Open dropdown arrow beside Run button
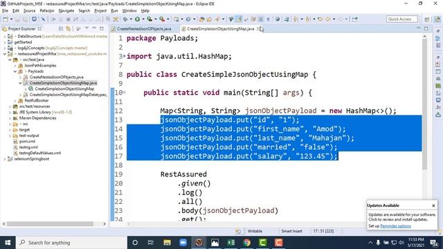Screen dimensions: 443x249 tap(143, 19)
